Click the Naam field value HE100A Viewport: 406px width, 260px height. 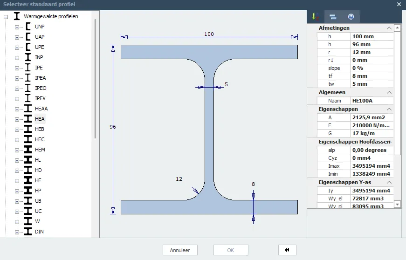pos(371,101)
